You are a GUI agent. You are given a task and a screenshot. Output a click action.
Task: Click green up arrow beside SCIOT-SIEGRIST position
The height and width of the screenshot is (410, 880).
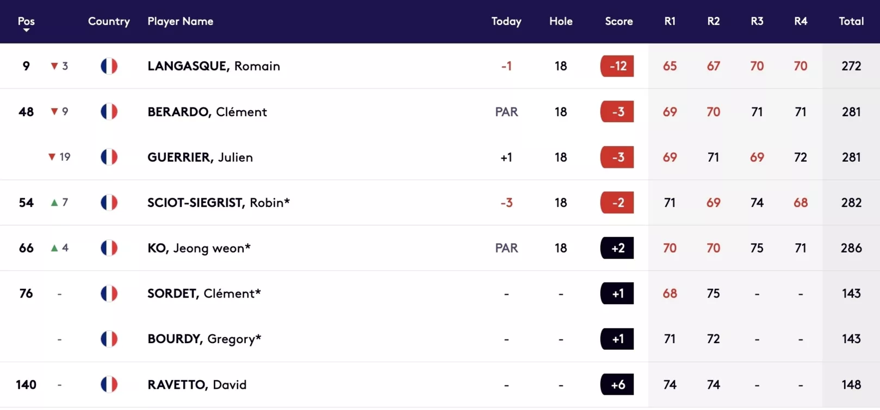[54, 203]
